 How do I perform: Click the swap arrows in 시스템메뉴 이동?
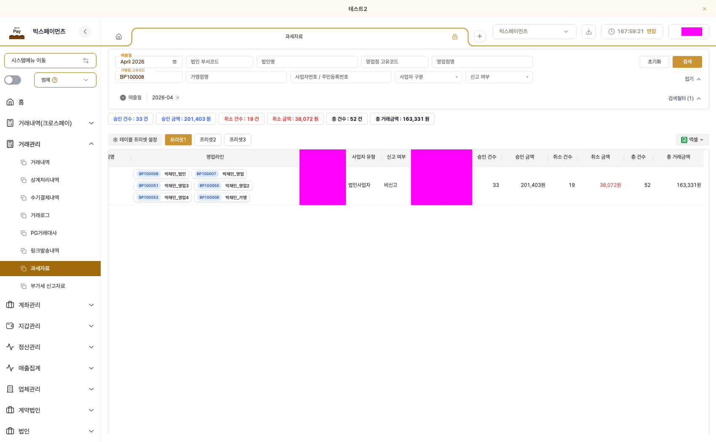click(86, 61)
